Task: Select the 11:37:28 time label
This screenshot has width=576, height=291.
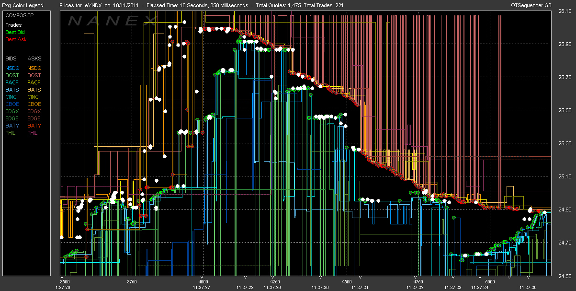Action: [x=245, y=287]
